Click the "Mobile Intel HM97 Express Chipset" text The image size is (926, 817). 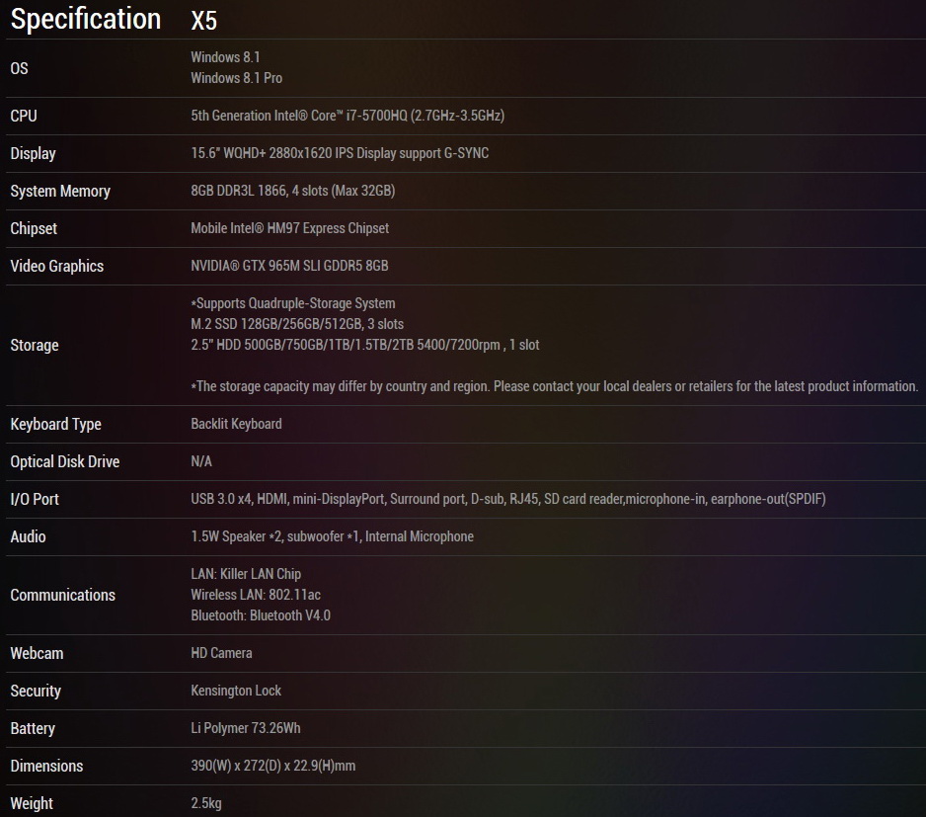click(290, 228)
